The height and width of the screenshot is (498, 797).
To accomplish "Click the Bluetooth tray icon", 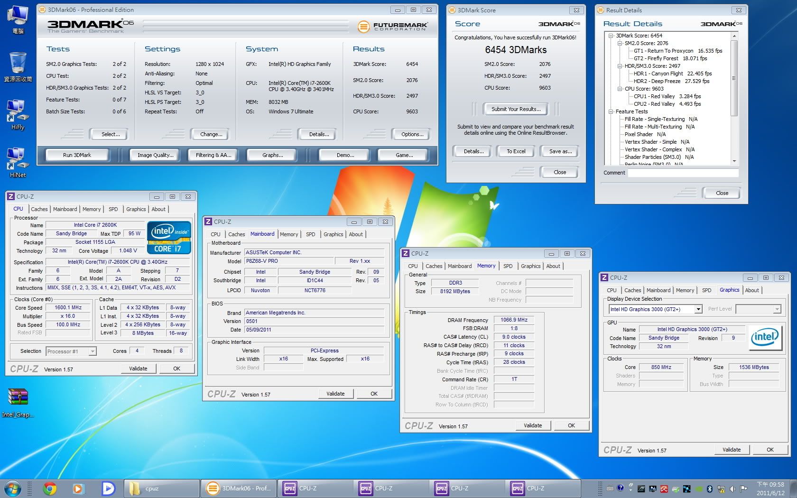I will click(710, 489).
